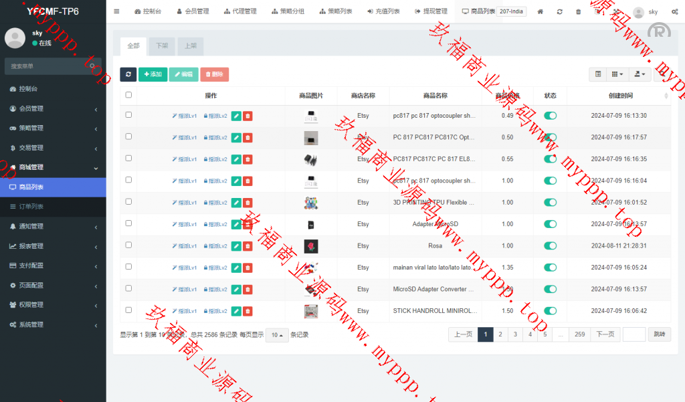Open the rows-per-page dropdown showing 10
Image resolution: width=685 pixels, height=402 pixels.
click(277, 335)
